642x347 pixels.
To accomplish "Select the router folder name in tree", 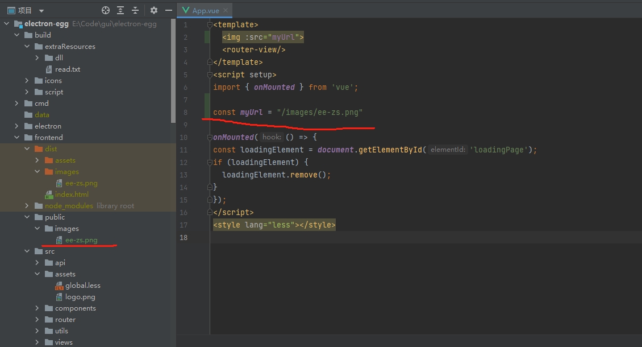I will point(65,320).
